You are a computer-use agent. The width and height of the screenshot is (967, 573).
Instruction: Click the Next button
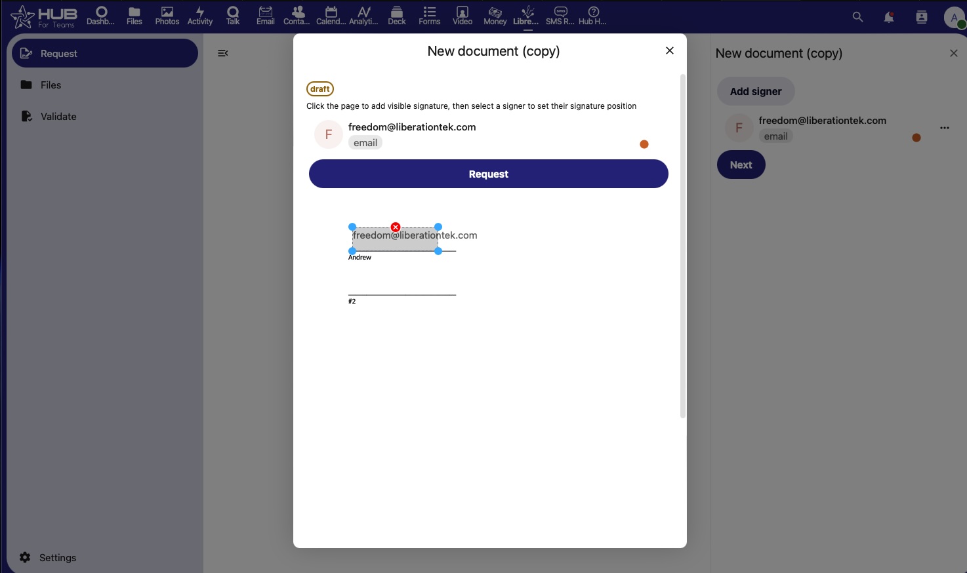tap(741, 165)
